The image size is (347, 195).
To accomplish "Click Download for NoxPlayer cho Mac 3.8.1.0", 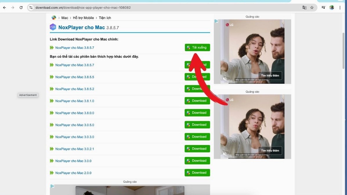I will [x=197, y=101].
